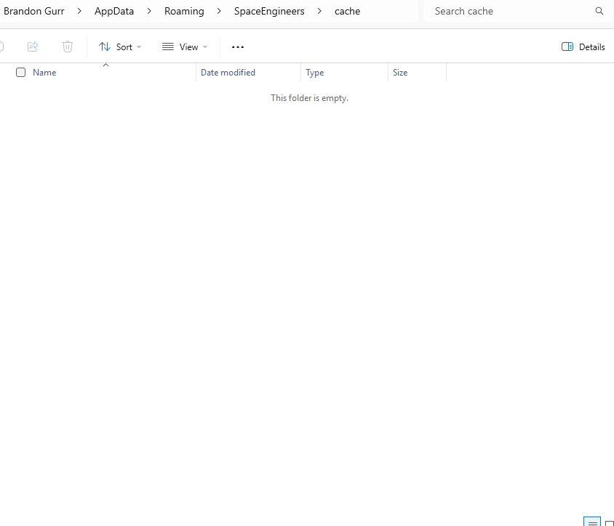Sort by Date modified column header
This screenshot has width=614, height=526.
pos(228,73)
